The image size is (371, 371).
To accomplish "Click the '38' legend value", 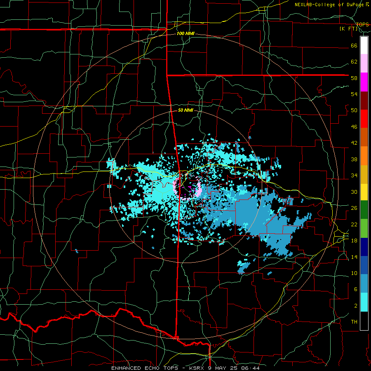I will pyautogui.click(x=354, y=159).
